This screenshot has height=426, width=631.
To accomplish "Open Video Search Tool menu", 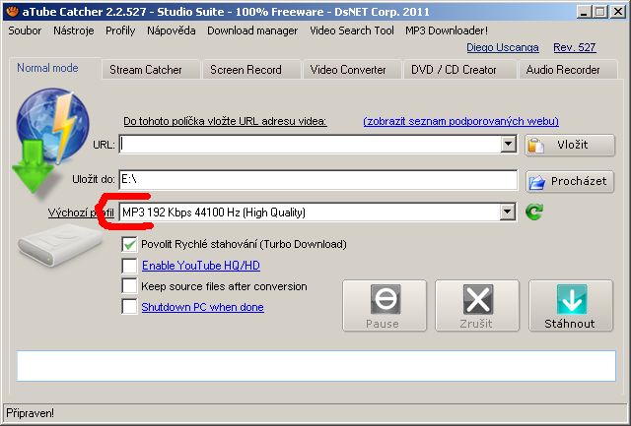I will (352, 30).
